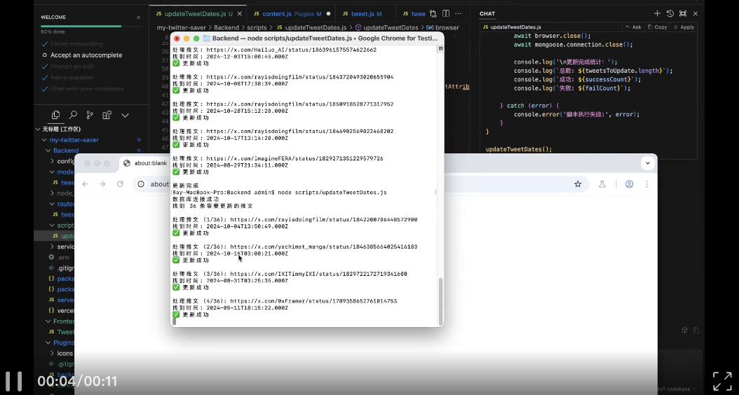Open Chrome Labs flask icon
The width and height of the screenshot is (739, 395).
[602, 184]
